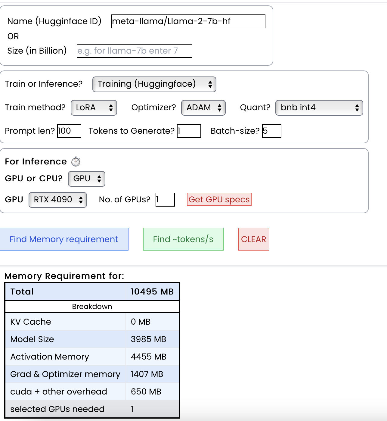The image size is (387, 421).
Task: Expand the Optimizer ADAM dropdown
Action: [203, 108]
